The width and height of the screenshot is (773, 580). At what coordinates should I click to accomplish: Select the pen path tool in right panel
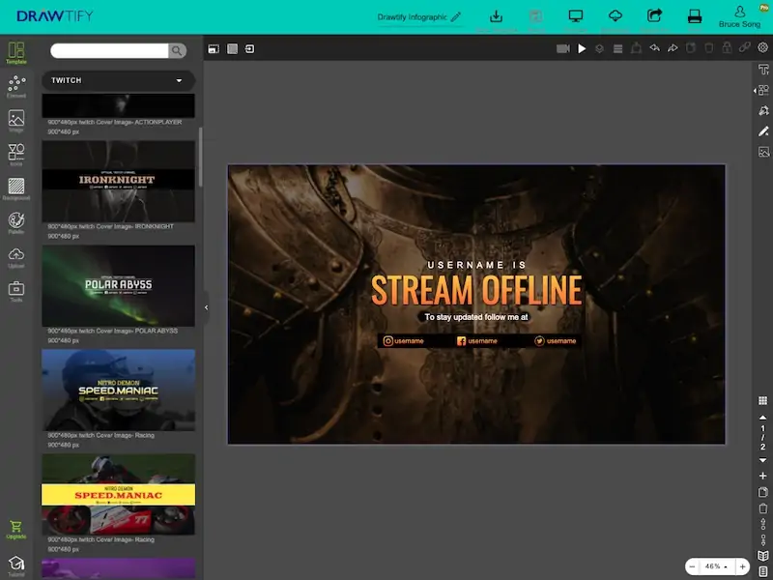(x=763, y=110)
